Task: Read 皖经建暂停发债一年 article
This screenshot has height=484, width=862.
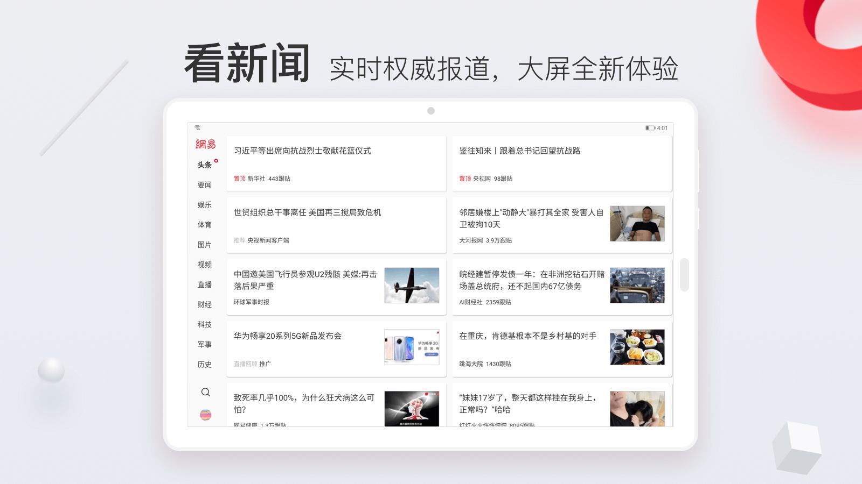Action: click(532, 280)
